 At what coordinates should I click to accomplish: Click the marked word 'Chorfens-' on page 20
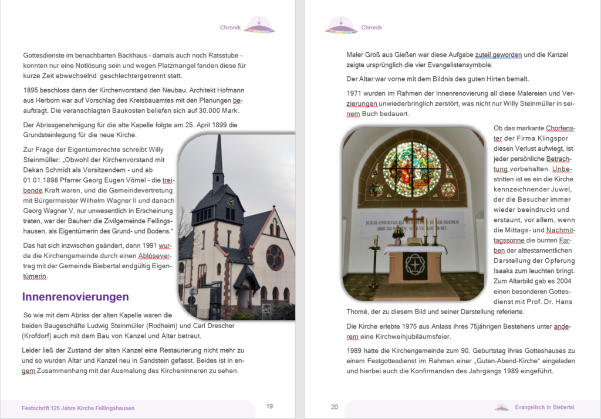(561, 129)
